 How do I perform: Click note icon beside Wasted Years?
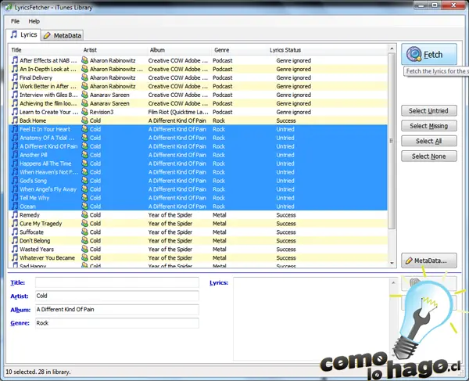[x=15, y=249]
